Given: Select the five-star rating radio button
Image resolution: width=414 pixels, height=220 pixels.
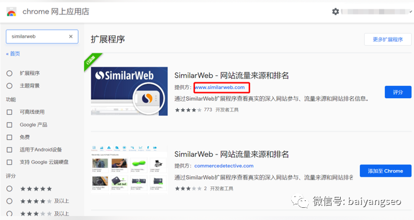Looking at the screenshot, I should tap(9, 189).
